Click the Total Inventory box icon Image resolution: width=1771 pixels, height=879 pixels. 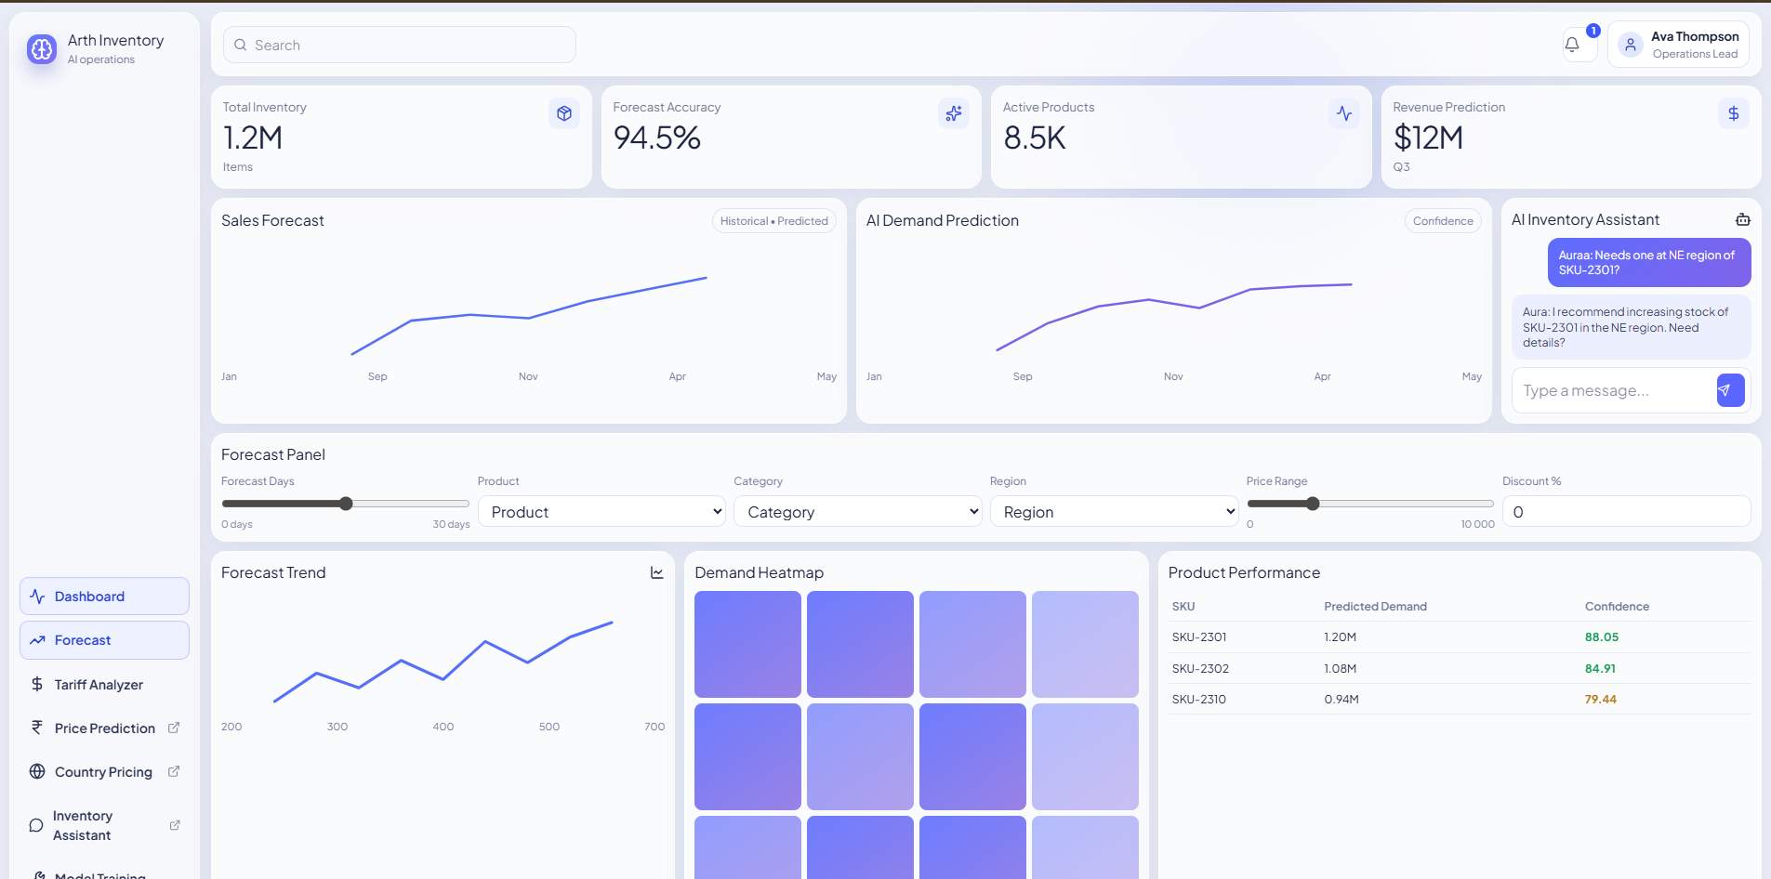(563, 113)
